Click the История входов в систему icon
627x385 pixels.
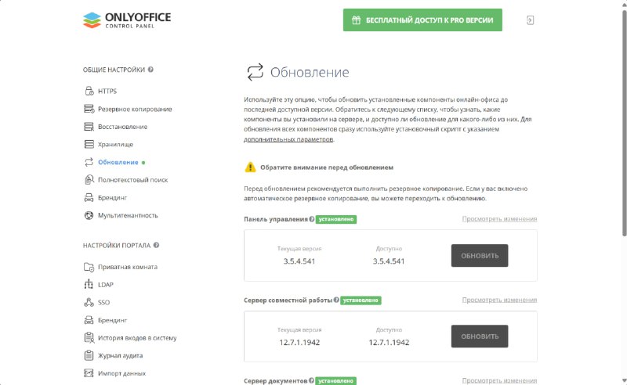click(x=89, y=337)
